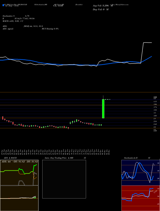
Task: Click the MACD histogram in lower ADX panel
Action: click(x=35, y=197)
